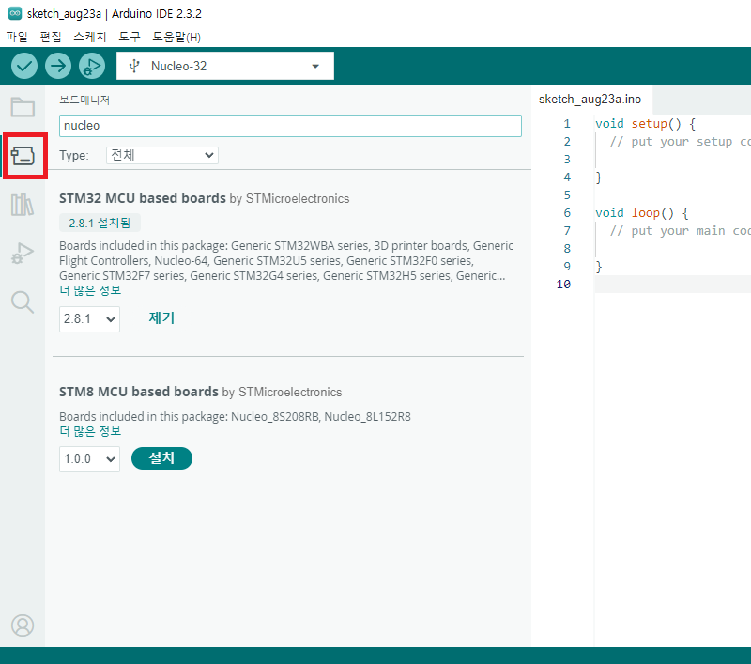Open 더 많은 정보 link for STM8 boards
The image size is (751, 664).
coord(90,431)
